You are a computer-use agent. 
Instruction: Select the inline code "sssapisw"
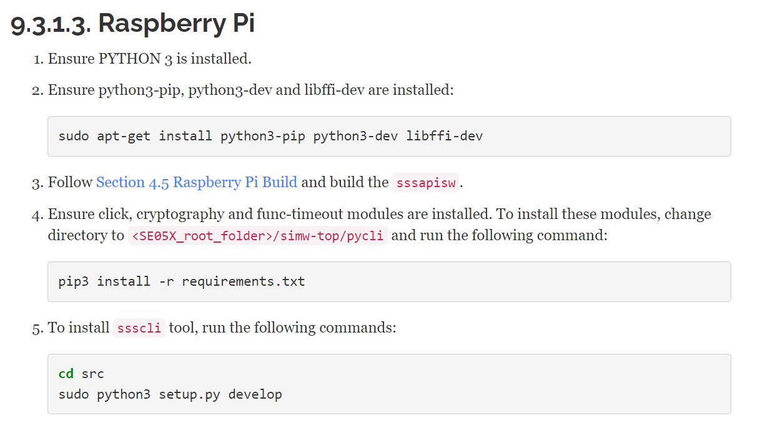pyautogui.click(x=425, y=183)
